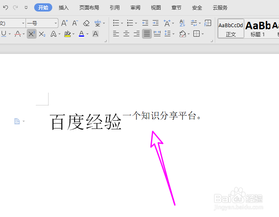Expand the line spacing dropdown arrow
The image size is (279, 217).
(x=174, y=34)
